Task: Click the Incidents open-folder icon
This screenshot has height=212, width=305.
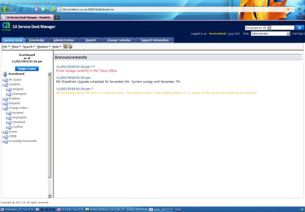Action: 7,85
